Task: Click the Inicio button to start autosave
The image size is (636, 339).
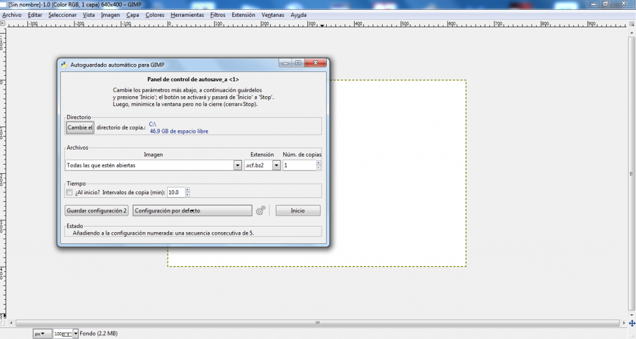Action: (x=298, y=210)
